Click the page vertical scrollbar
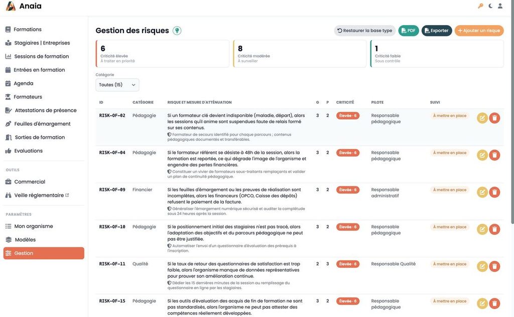Image resolution: width=514 pixels, height=317 pixels. coord(512,111)
